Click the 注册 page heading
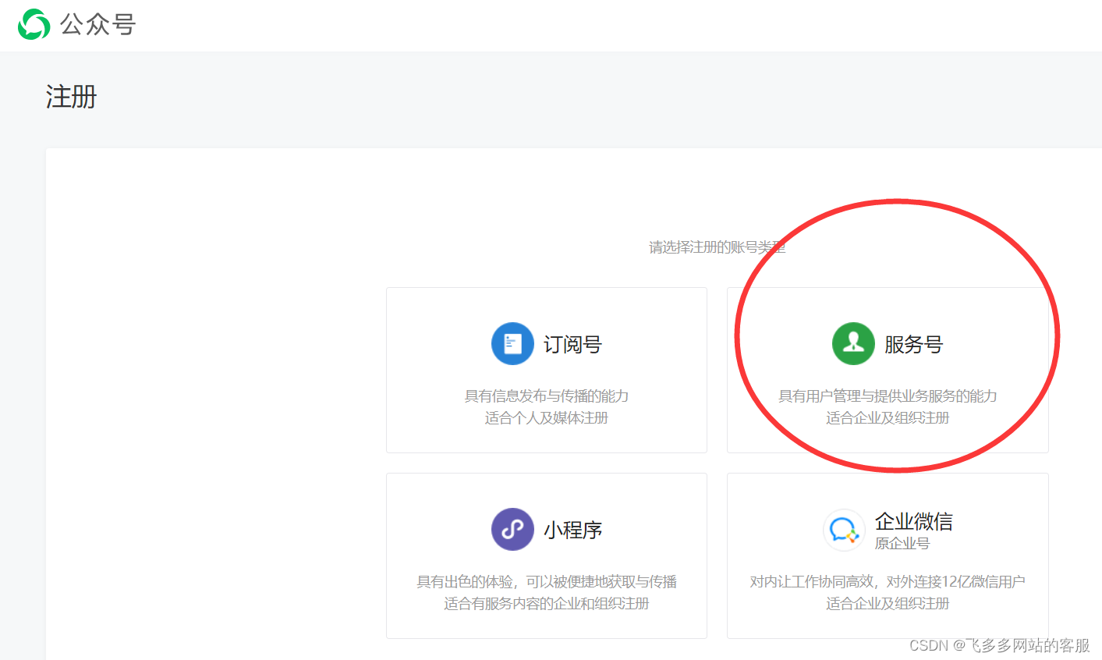 71,97
